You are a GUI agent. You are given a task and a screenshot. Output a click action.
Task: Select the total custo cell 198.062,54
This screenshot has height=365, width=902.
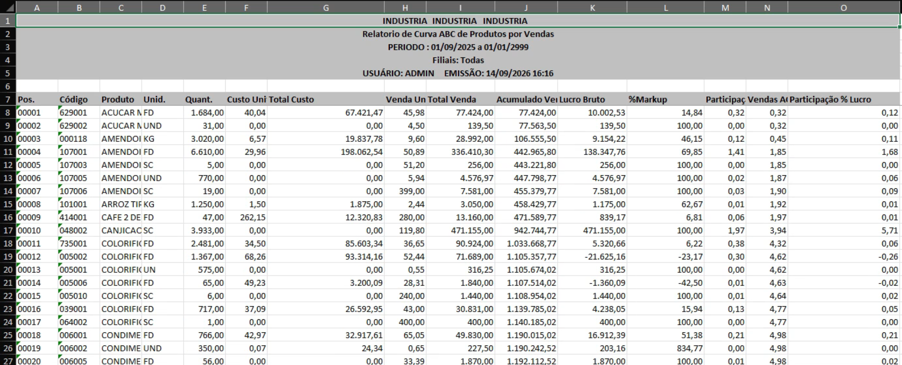[325, 152]
